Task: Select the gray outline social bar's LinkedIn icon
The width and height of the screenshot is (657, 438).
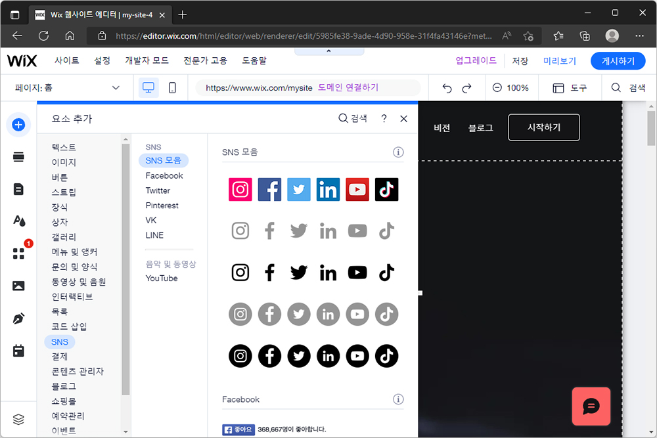Action: point(328,230)
